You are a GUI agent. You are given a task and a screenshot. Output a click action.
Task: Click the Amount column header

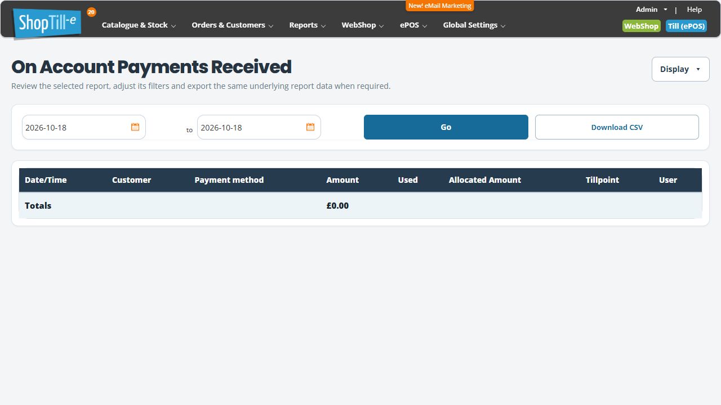pos(342,180)
